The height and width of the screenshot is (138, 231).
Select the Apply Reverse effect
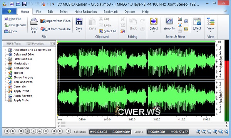click(x=23, y=95)
